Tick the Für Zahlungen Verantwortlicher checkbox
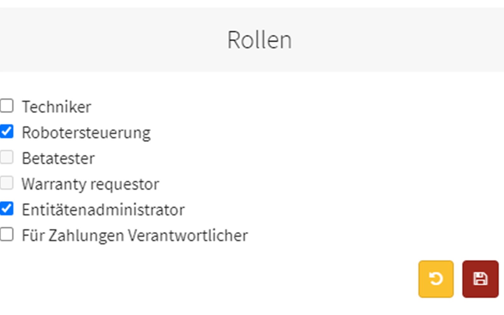This screenshot has height=315, width=504. [x=7, y=235]
